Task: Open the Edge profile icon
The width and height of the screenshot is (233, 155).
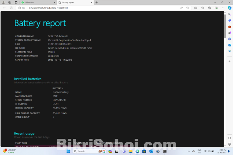Action: (x=3, y=3)
